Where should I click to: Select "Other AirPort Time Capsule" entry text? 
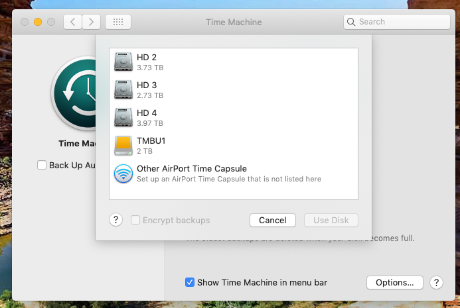192,169
